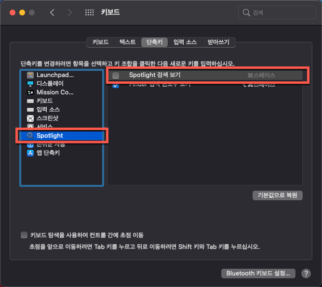322x287 pixels.
Task: Switch to the 키보드 tab
Action: point(100,42)
